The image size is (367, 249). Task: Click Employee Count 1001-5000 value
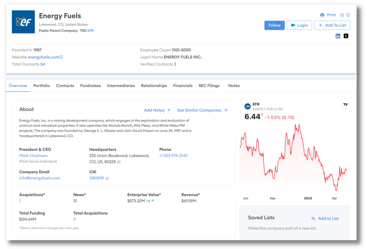point(181,50)
